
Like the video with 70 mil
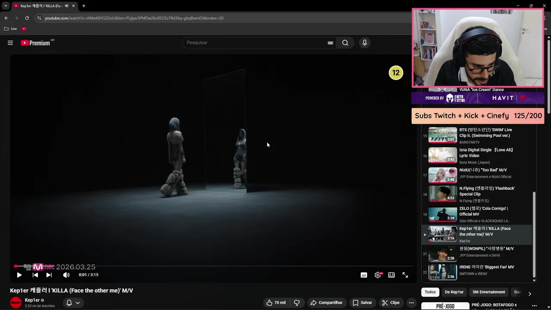pos(276,303)
